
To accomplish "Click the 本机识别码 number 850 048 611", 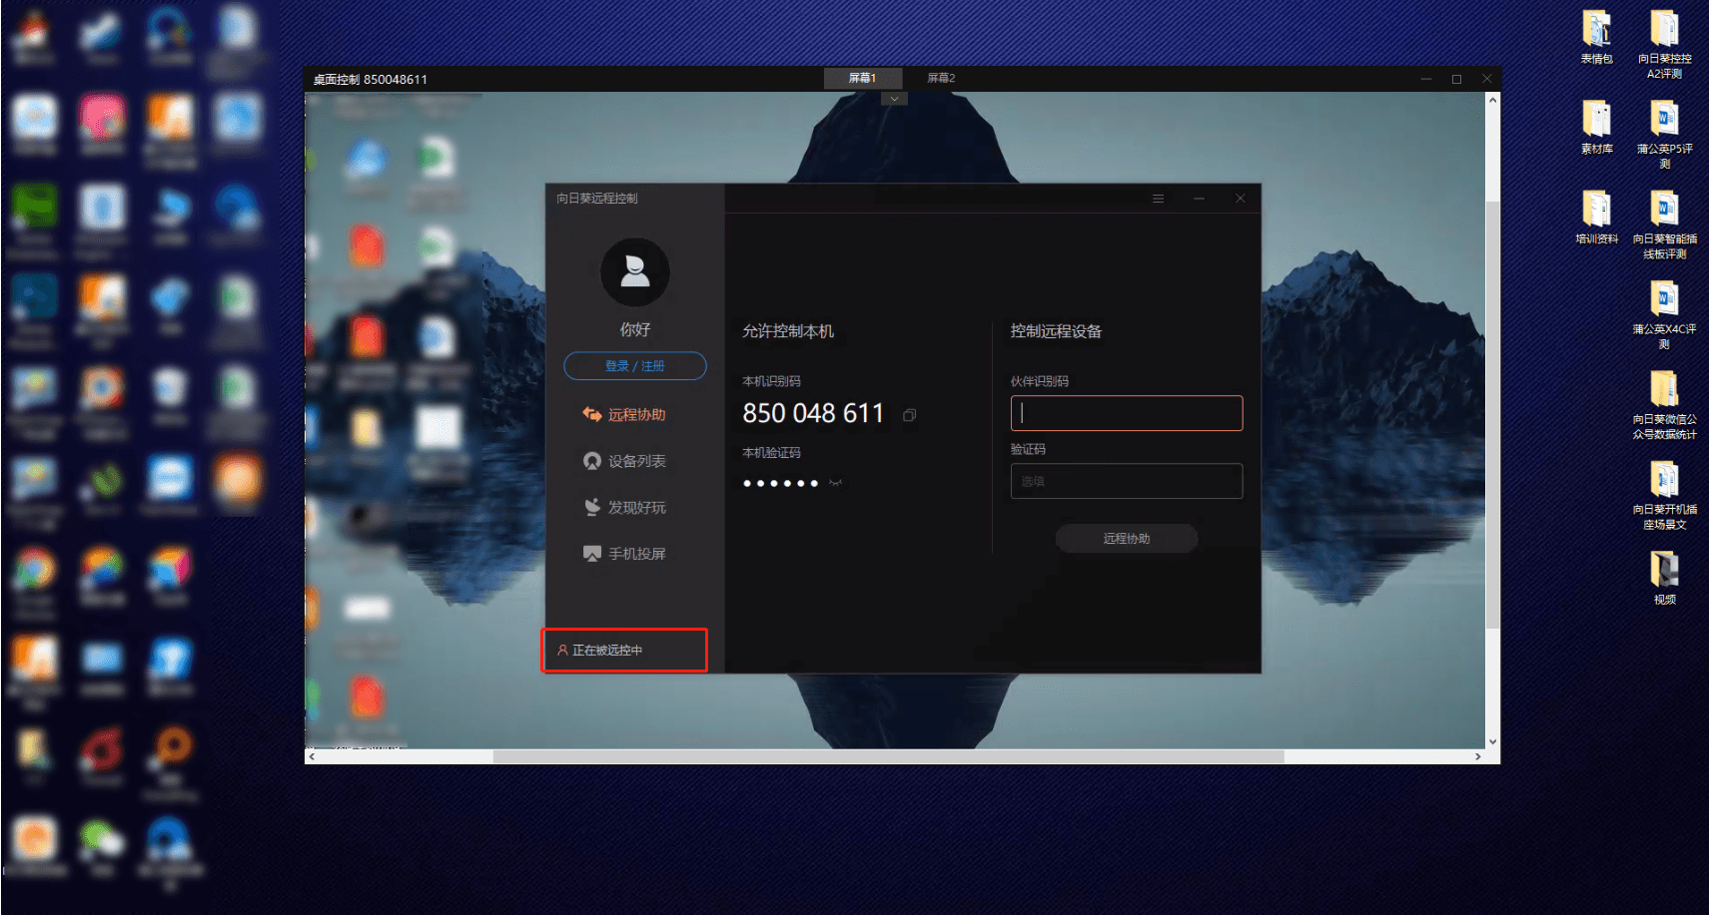I will coord(813,413).
